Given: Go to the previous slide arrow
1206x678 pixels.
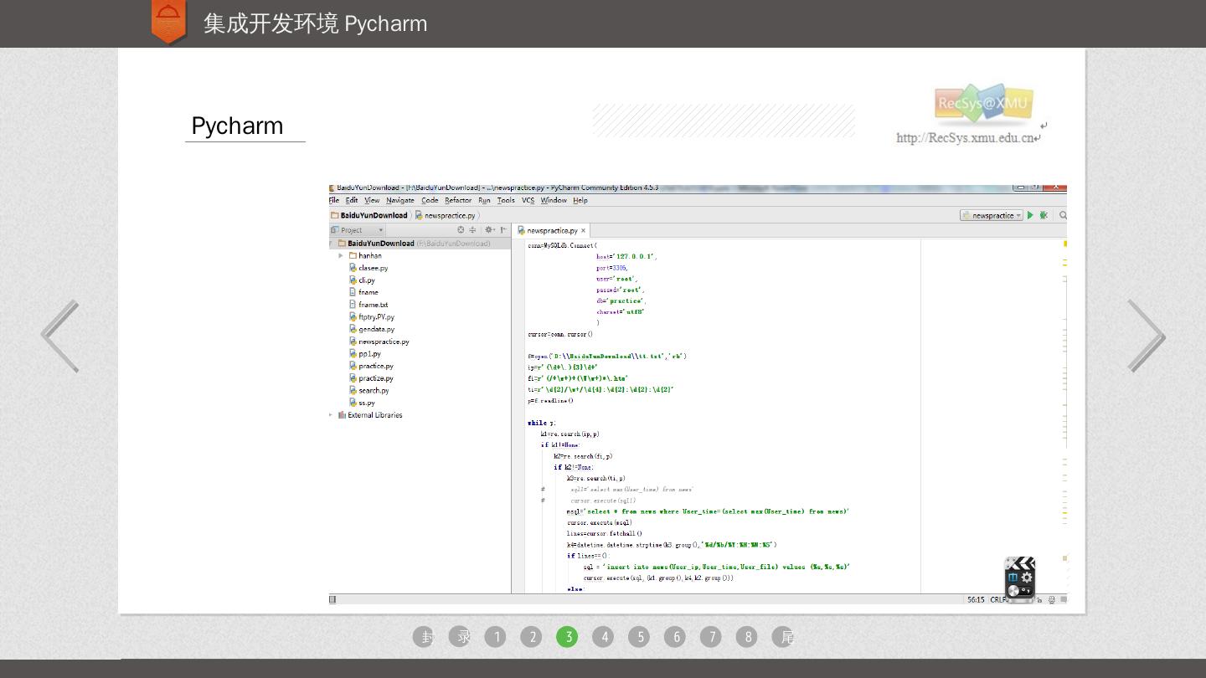Looking at the screenshot, I should 60,336.
